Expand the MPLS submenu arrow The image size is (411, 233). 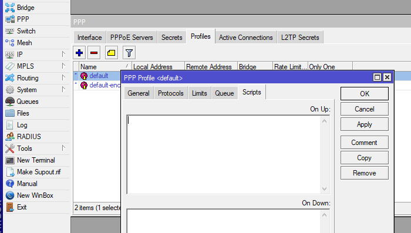pyautogui.click(x=63, y=66)
